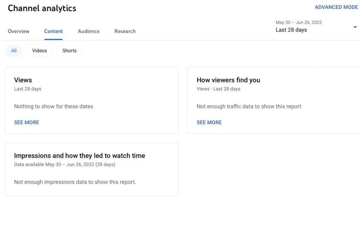Stay on the Content tab
Screen dimensions: 360x225
53,31
